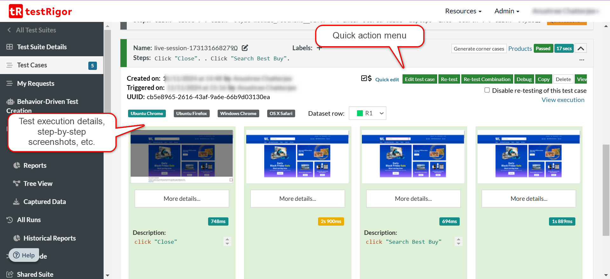Switch to Windows Chrome browser results

[x=238, y=113]
